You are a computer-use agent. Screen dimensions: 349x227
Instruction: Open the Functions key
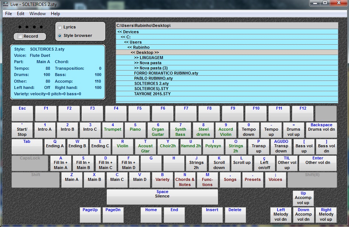click(x=207, y=180)
